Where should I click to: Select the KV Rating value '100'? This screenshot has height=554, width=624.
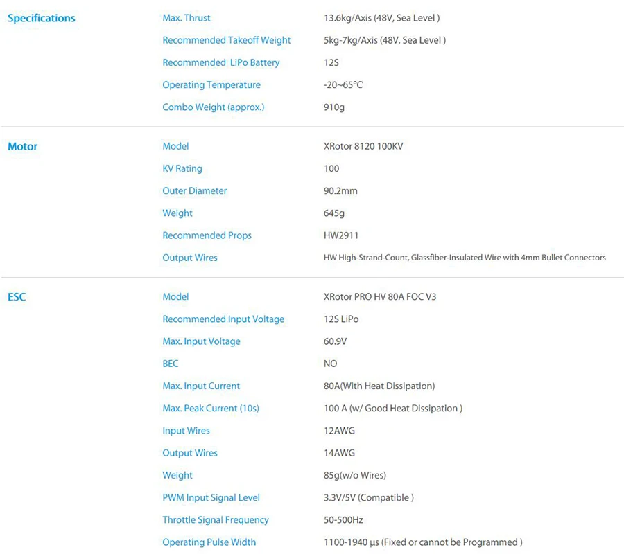(x=331, y=168)
